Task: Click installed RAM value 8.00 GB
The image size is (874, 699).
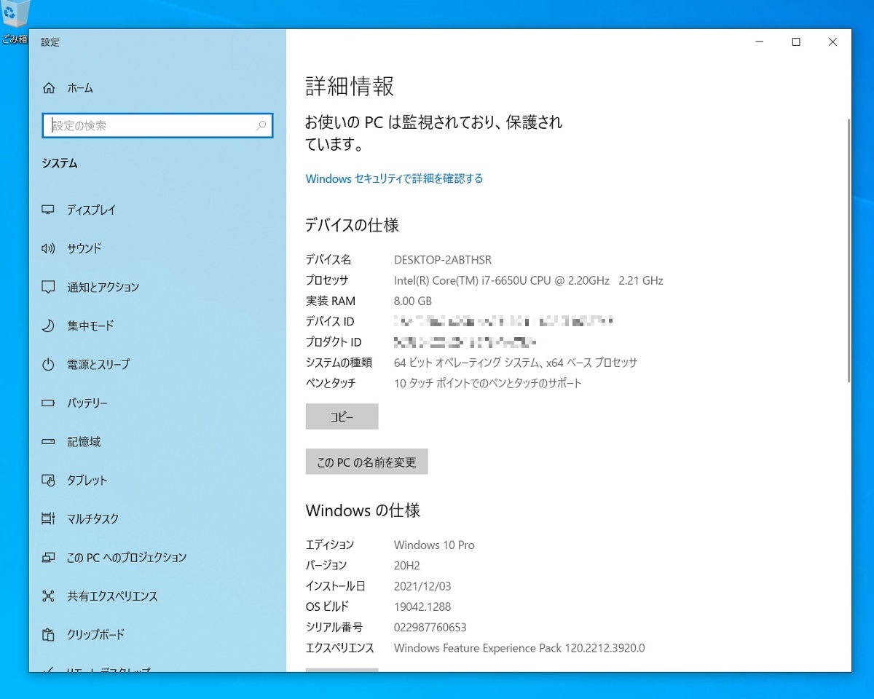Action: coord(413,301)
